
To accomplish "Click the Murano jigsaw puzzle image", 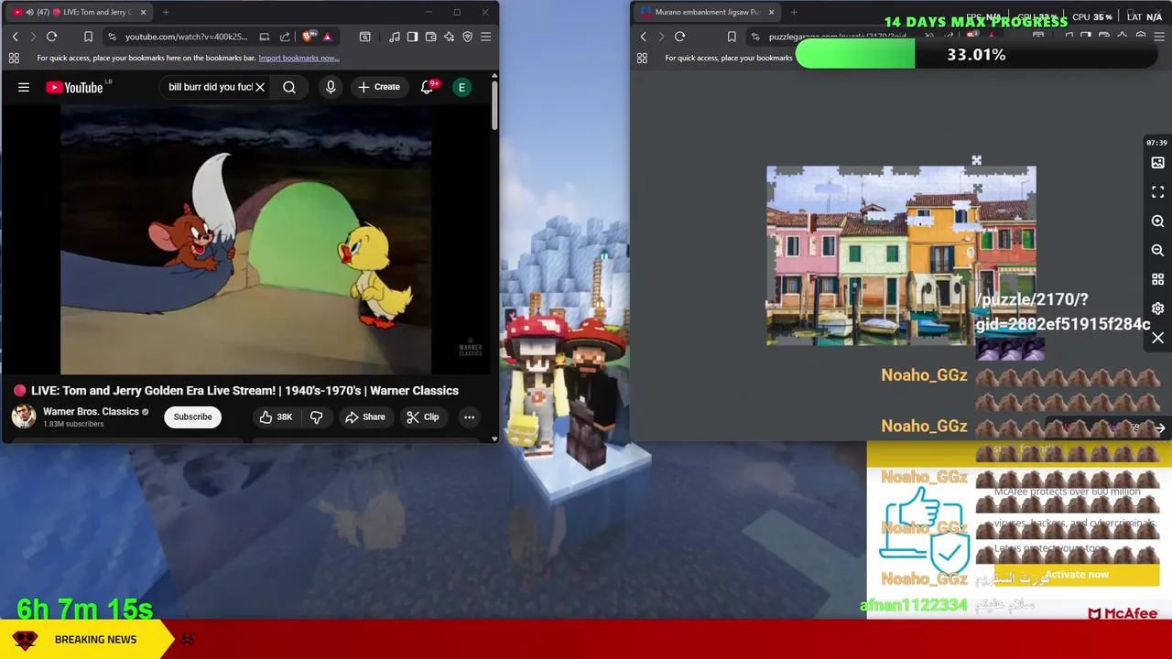I will (x=901, y=256).
